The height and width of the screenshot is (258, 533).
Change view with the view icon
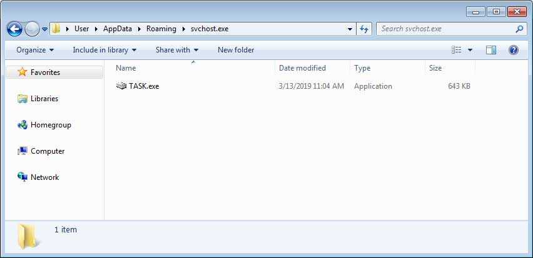coord(457,50)
